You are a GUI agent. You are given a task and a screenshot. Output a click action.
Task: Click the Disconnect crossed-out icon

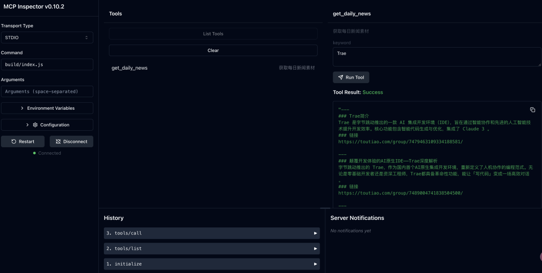point(58,141)
